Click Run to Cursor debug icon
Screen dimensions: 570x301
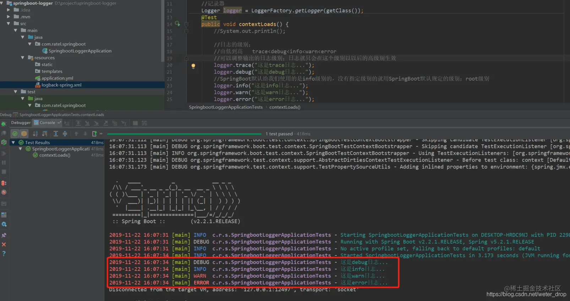[x=124, y=123]
